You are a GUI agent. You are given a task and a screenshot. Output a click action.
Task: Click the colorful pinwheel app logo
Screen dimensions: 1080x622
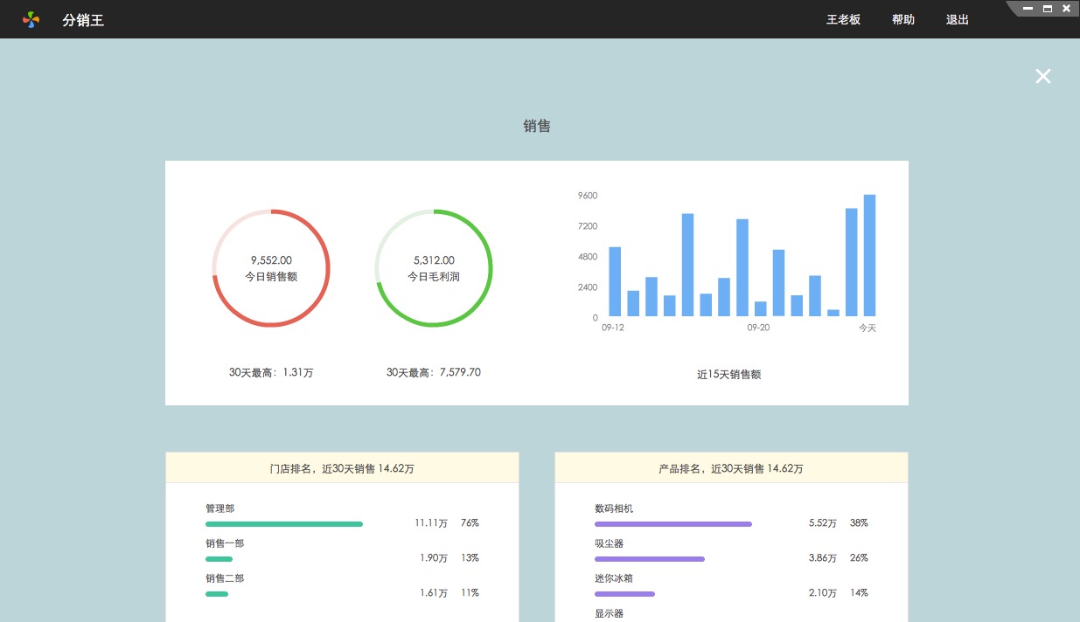[x=31, y=19]
